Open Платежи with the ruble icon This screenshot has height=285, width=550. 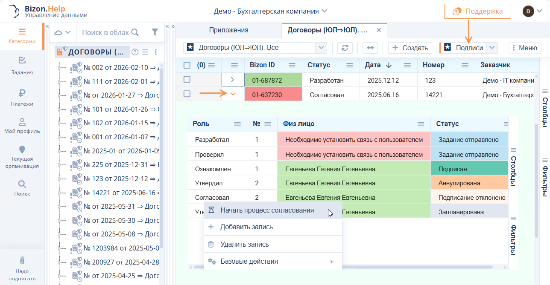[x=22, y=97]
